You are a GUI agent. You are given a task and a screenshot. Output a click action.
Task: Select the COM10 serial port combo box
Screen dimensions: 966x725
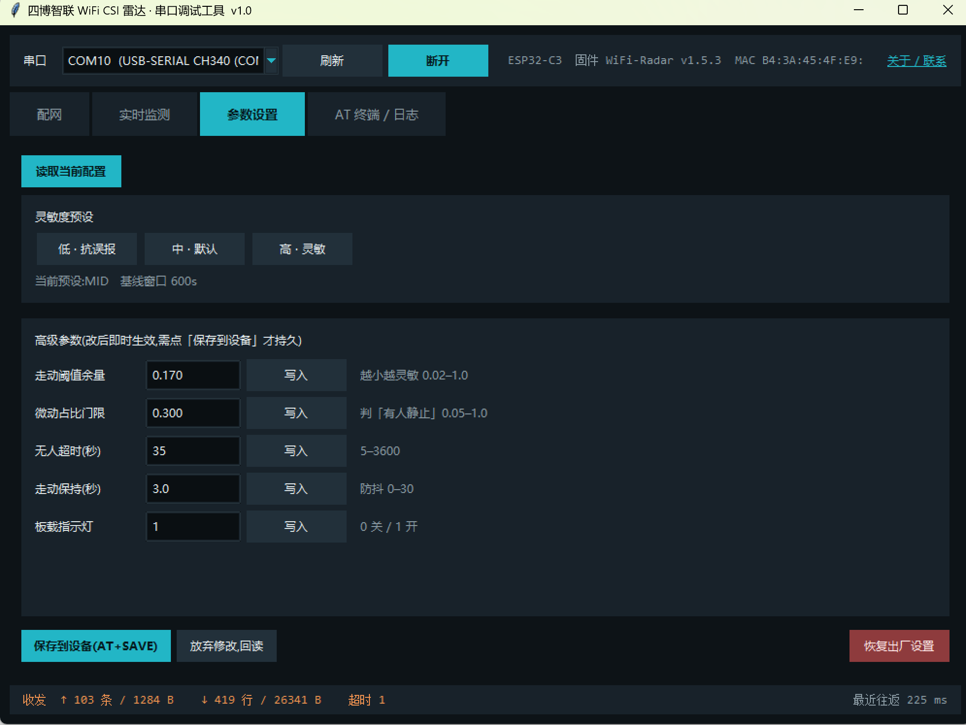(170, 61)
